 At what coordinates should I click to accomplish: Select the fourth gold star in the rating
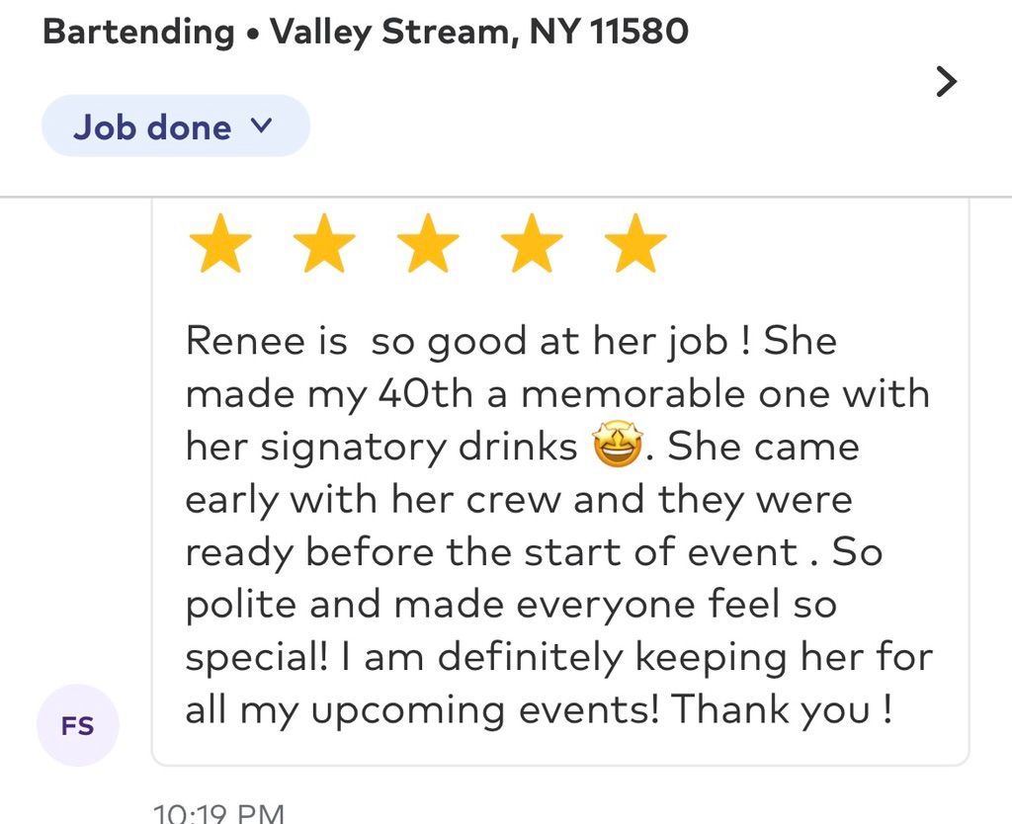point(532,243)
